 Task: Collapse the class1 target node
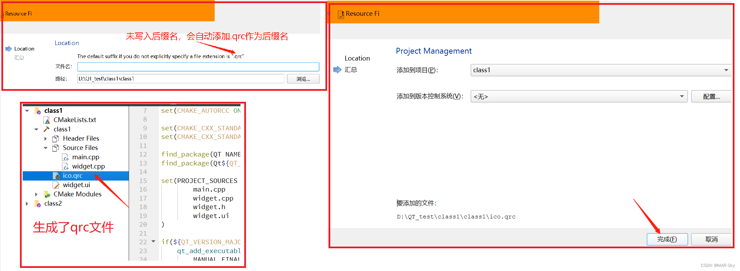coord(36,129)
